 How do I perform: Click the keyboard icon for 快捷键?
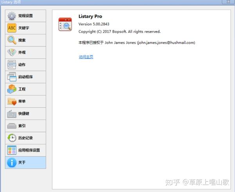(x=12, y=114)
